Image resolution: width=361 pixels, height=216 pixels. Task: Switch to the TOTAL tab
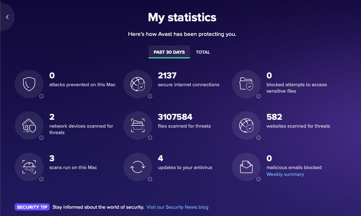coord(203,52)
